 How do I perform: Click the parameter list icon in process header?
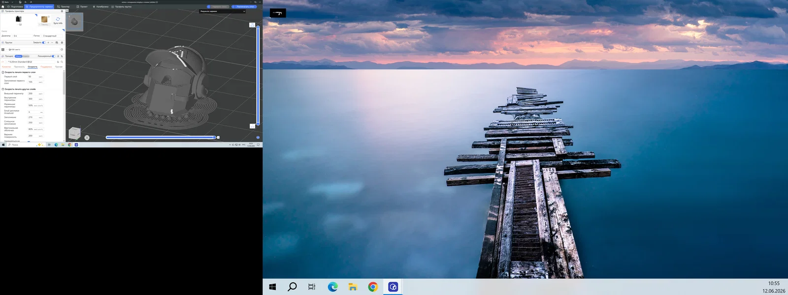tap(58, 56)
